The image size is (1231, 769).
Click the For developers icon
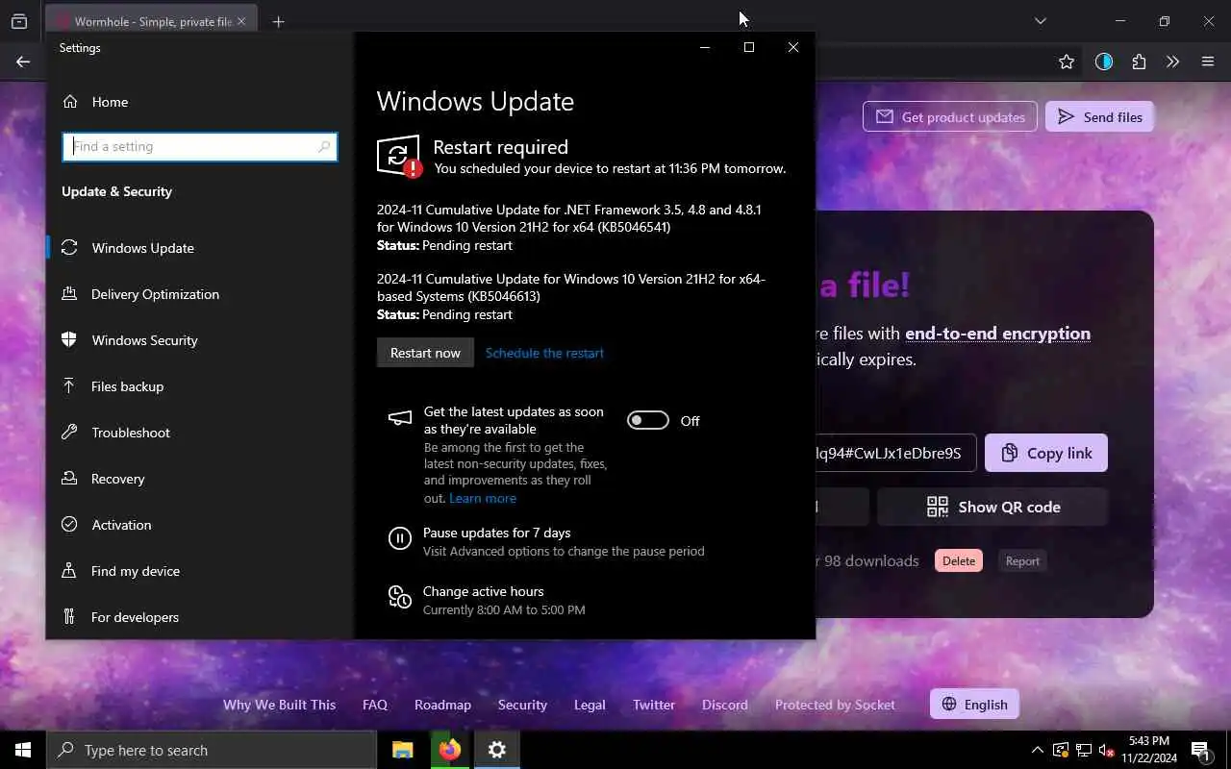[x=69, y=617]
